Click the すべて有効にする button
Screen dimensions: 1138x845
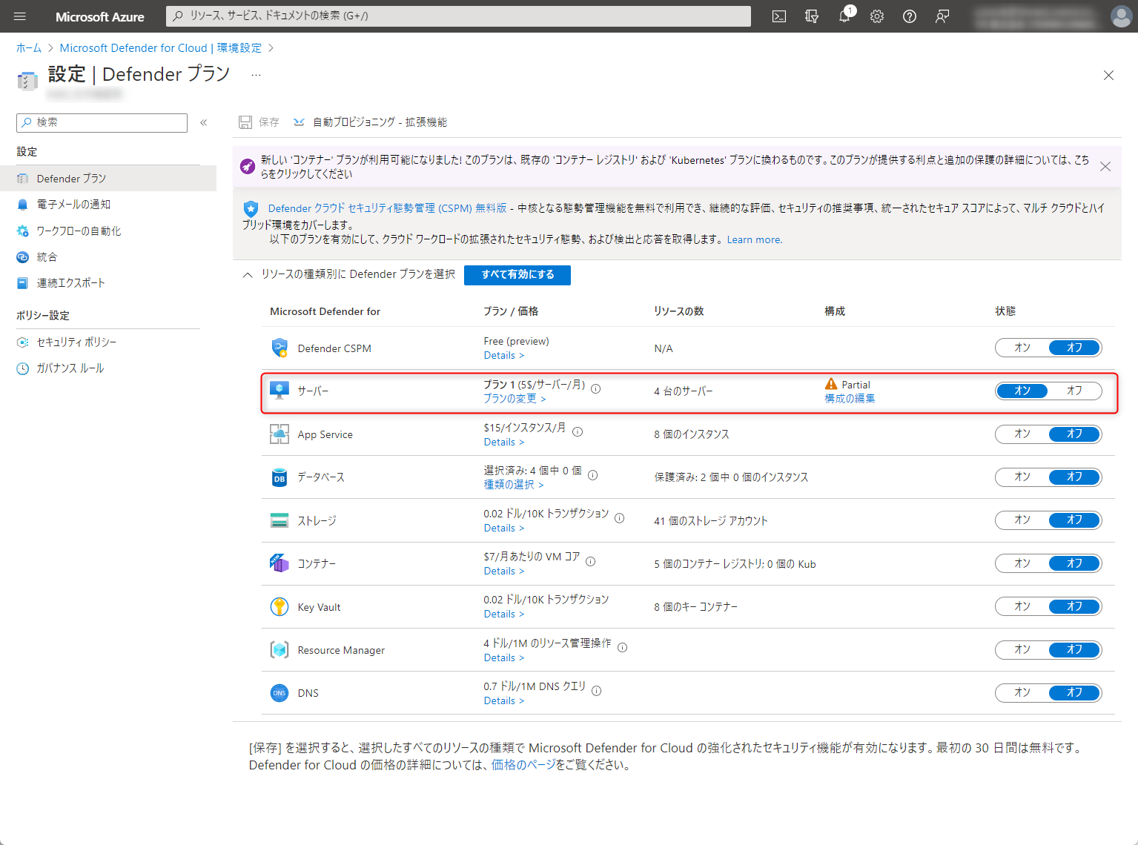point(517,275)
